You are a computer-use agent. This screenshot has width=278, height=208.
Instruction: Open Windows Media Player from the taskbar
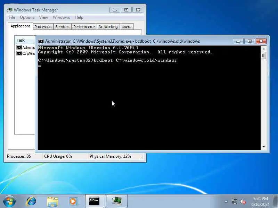coord(73,201)
